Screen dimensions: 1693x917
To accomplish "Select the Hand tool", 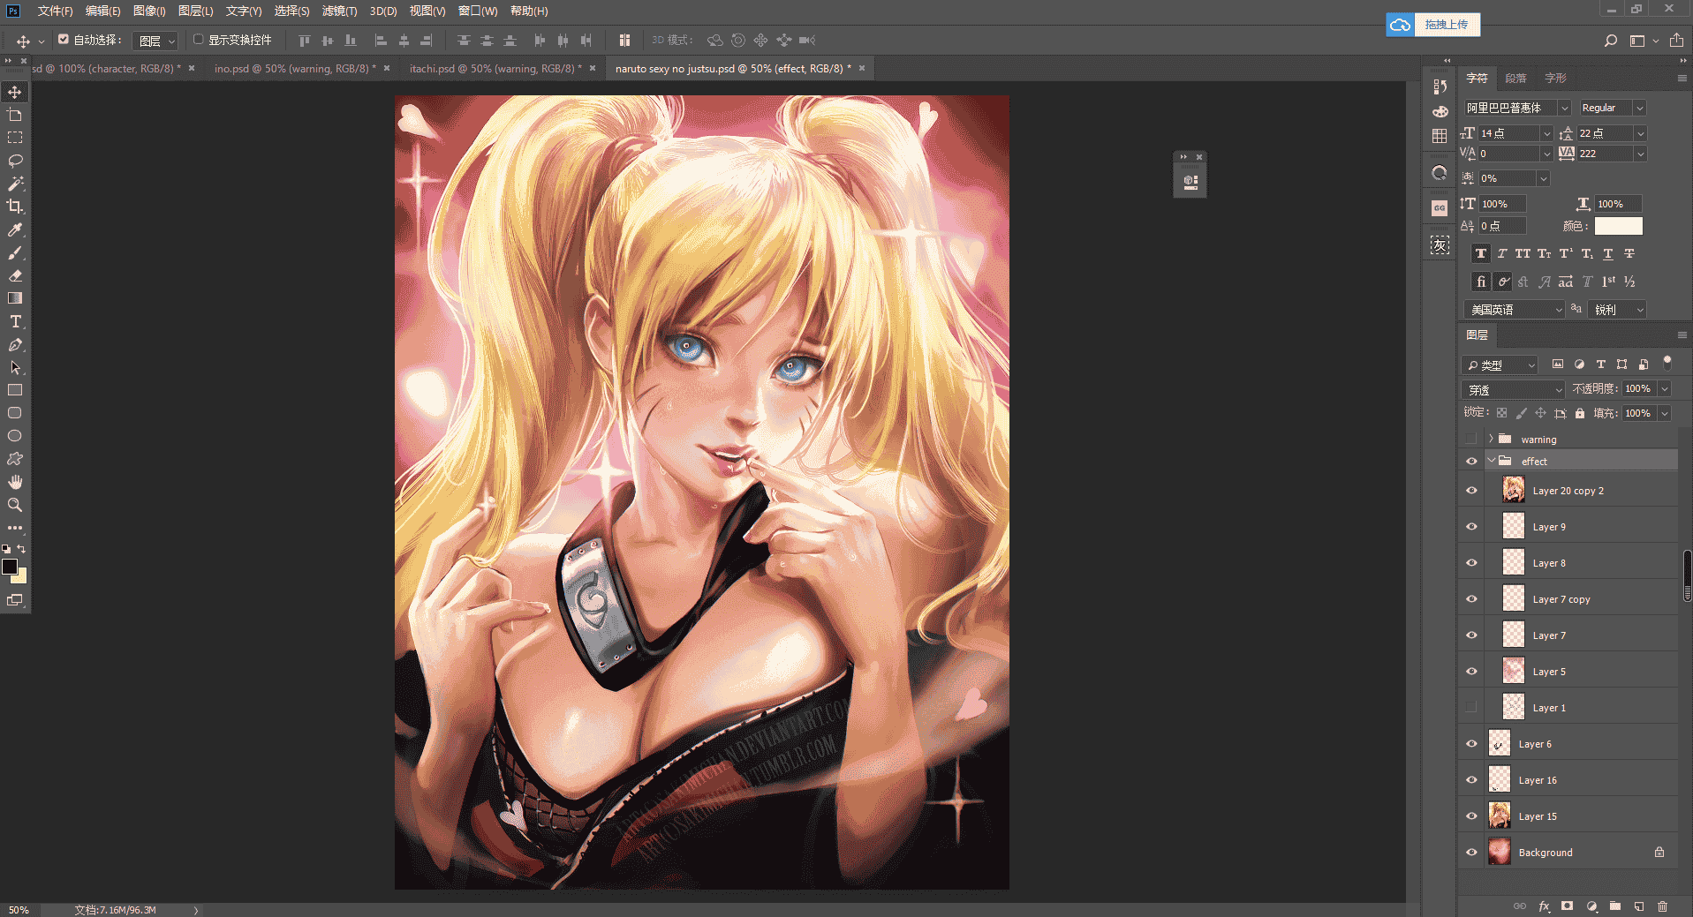I will point(15,482).
